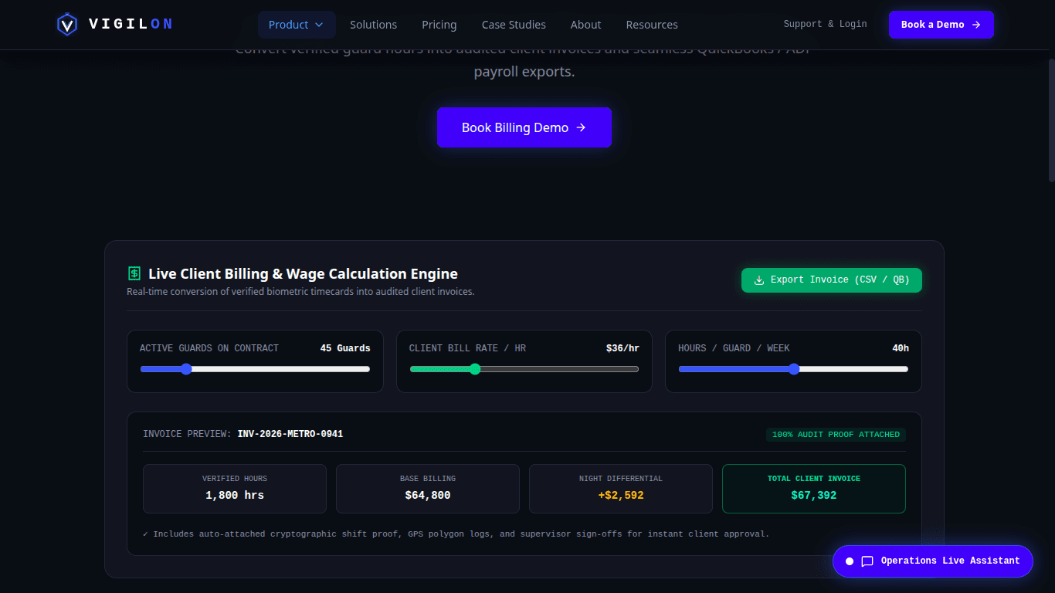
Task: Click the billing engine dollar receipt icon
Action: click(x=134, y=273)
